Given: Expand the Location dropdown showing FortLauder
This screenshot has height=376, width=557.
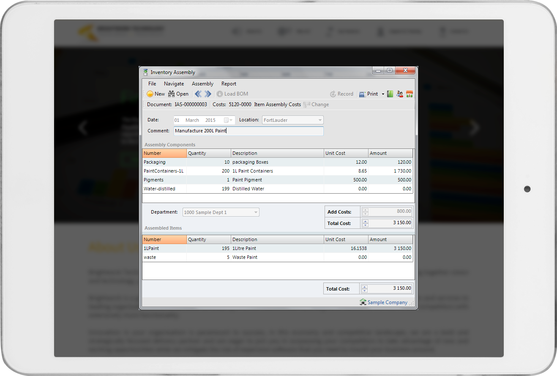Looking at the screenshot, I should [319, 120].
